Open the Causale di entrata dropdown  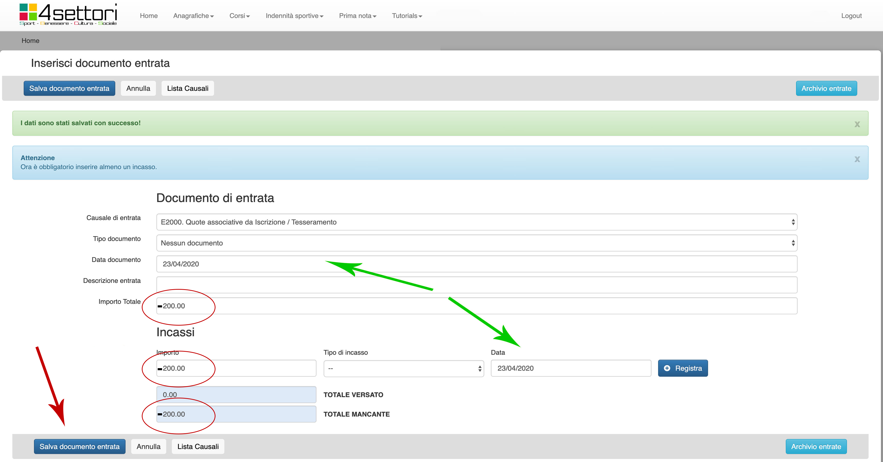coord(476,222)
